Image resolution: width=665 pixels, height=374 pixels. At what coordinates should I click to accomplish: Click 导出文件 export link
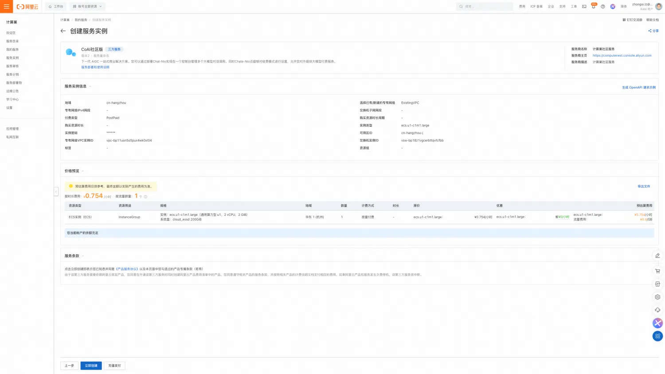point(644,187)
